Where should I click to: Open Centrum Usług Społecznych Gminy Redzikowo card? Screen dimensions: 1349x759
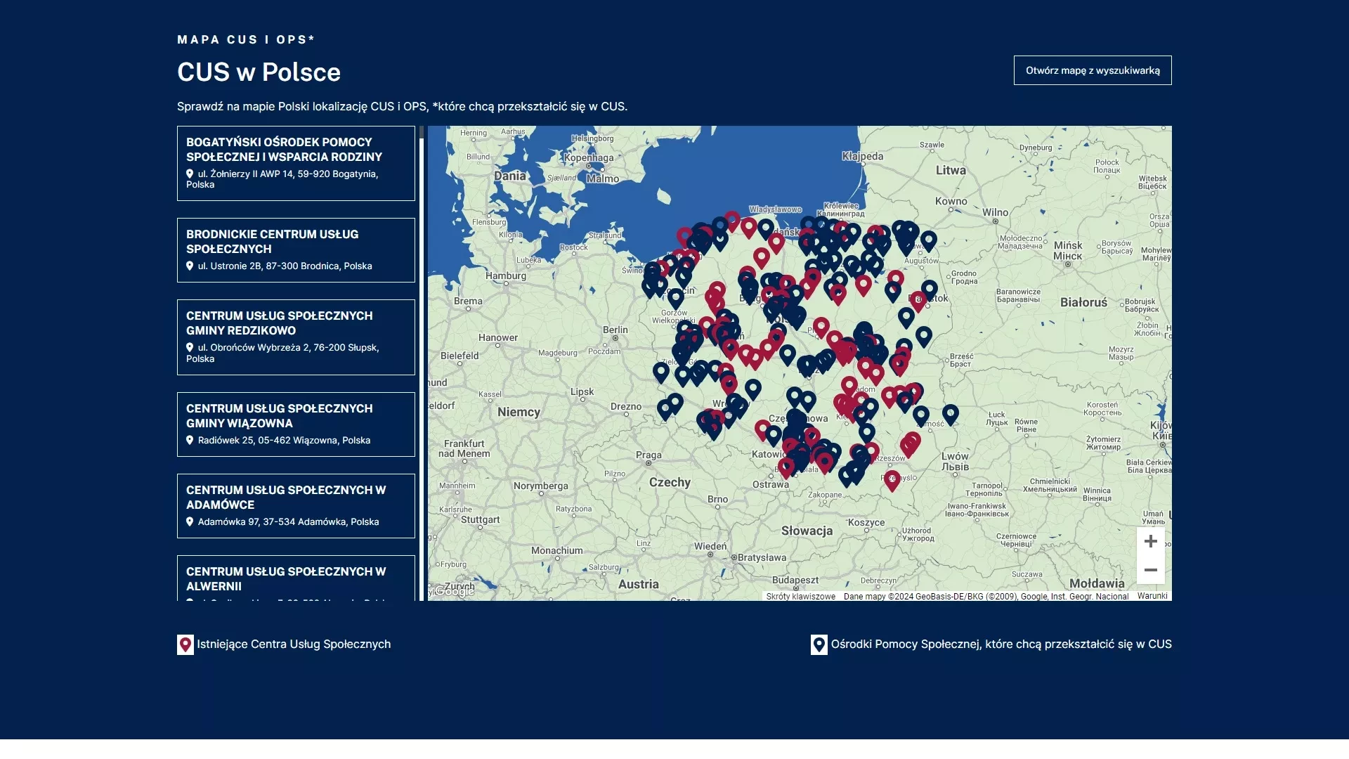(296, 337)
